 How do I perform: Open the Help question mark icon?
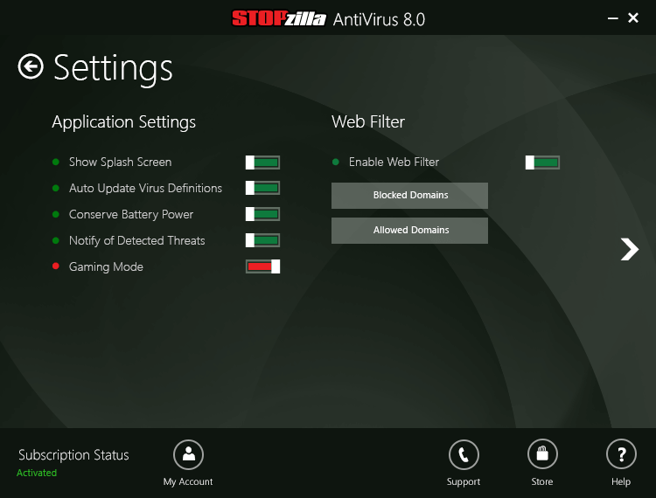click(621, 454)
